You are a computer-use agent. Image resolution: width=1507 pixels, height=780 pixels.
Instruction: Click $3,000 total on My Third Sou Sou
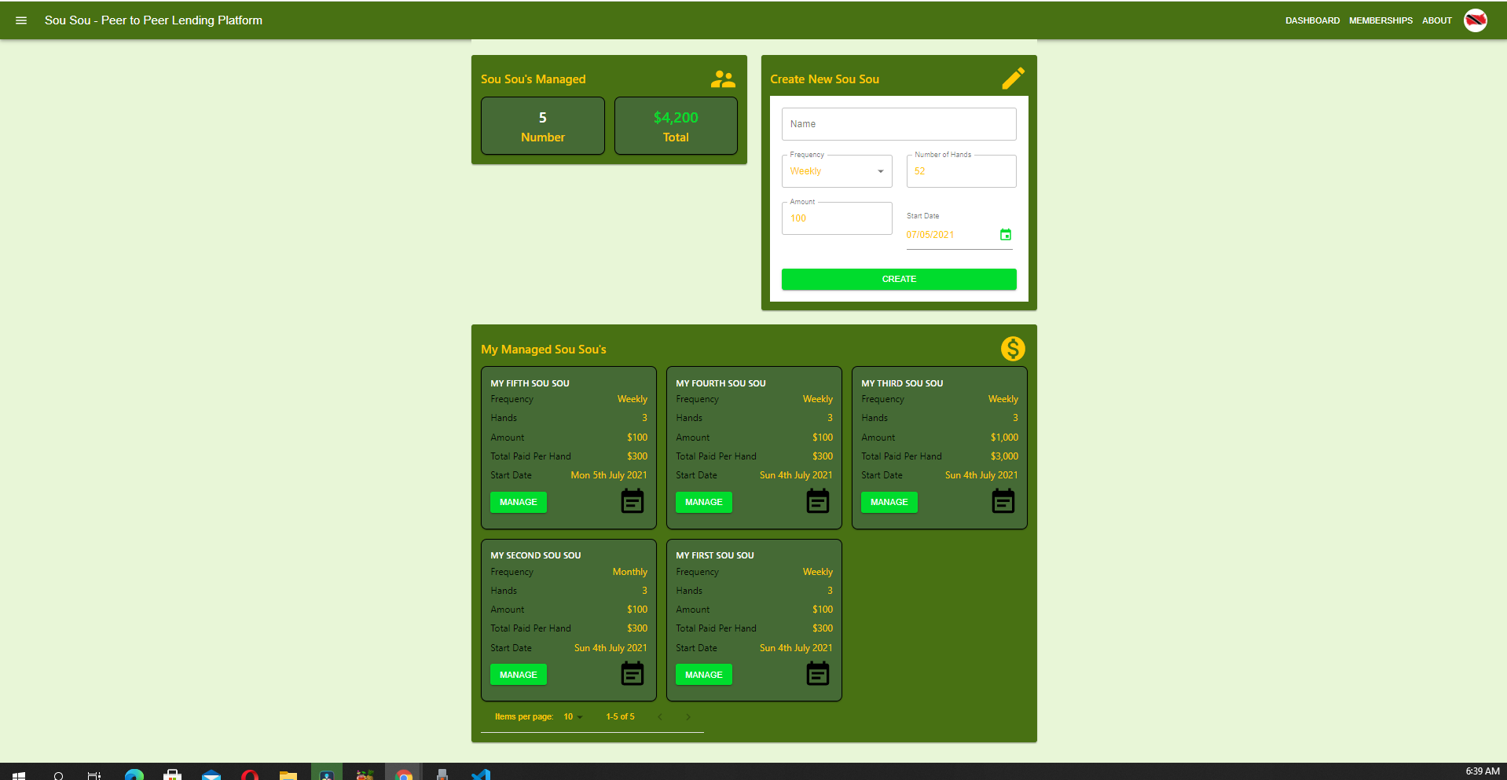(x=1004, y=456)
